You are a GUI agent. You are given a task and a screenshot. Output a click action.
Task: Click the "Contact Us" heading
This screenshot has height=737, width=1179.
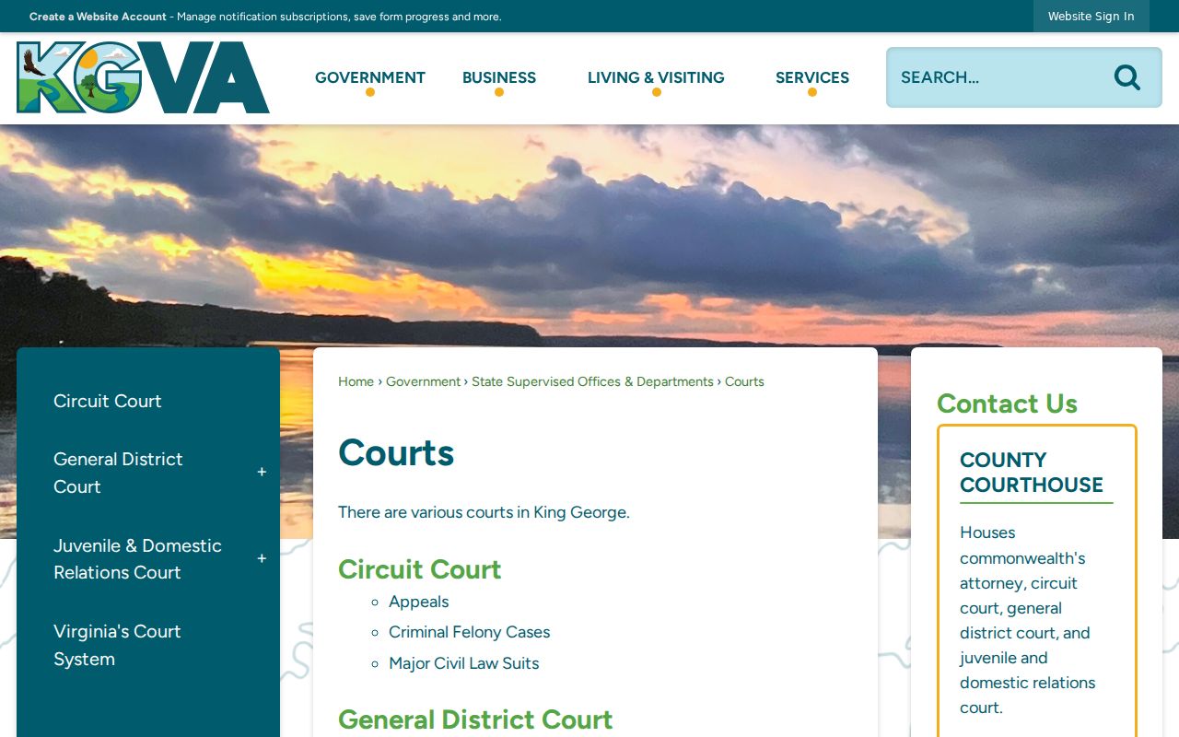tap(1007, 404)
